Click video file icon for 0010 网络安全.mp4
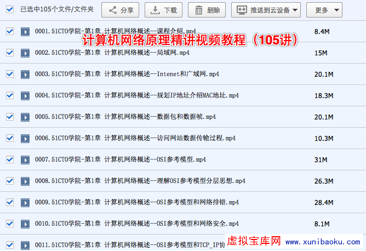The height and width of the screenshot is (251, 366). point(25,224)
